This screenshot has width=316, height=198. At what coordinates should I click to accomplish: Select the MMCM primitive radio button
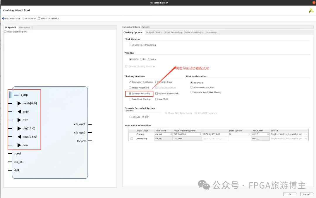coord(130,59)
